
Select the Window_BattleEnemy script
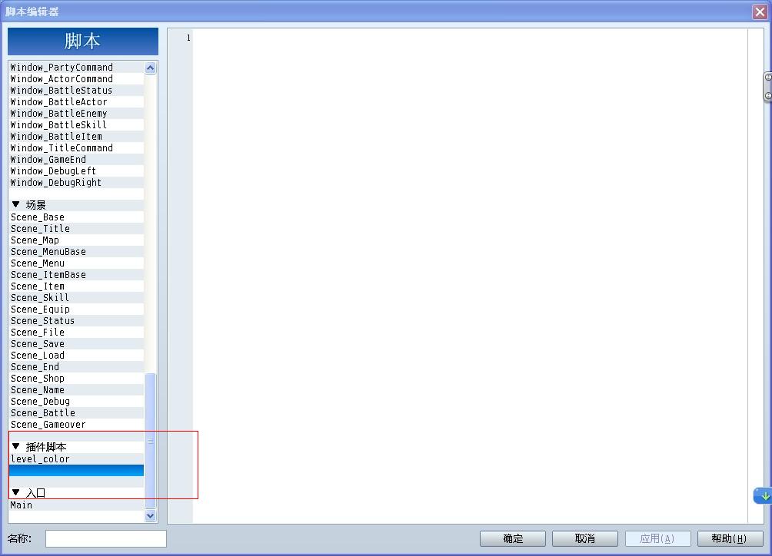pos(76,114)
